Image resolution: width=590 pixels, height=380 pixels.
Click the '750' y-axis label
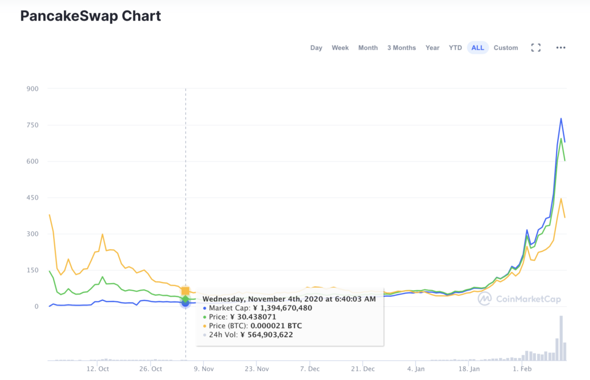point(32,125)
